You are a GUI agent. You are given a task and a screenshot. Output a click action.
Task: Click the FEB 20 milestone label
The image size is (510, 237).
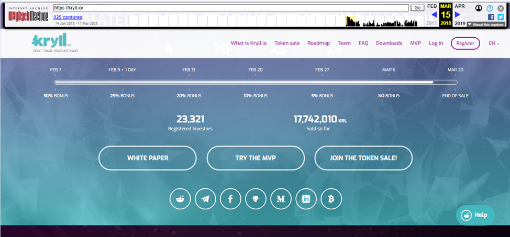[x=256, y=70]
